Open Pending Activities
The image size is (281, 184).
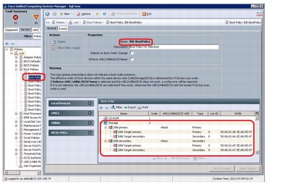tap(124, 14)
